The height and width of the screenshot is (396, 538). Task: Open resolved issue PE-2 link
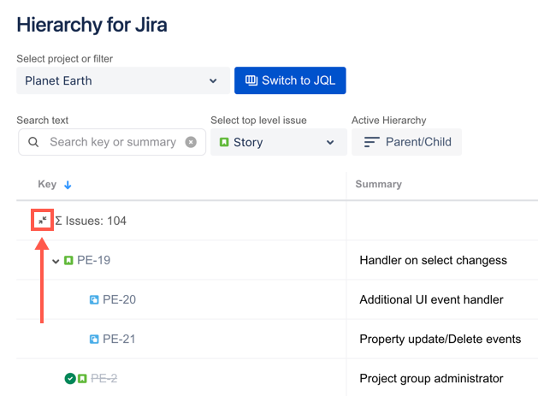point(104,378)
